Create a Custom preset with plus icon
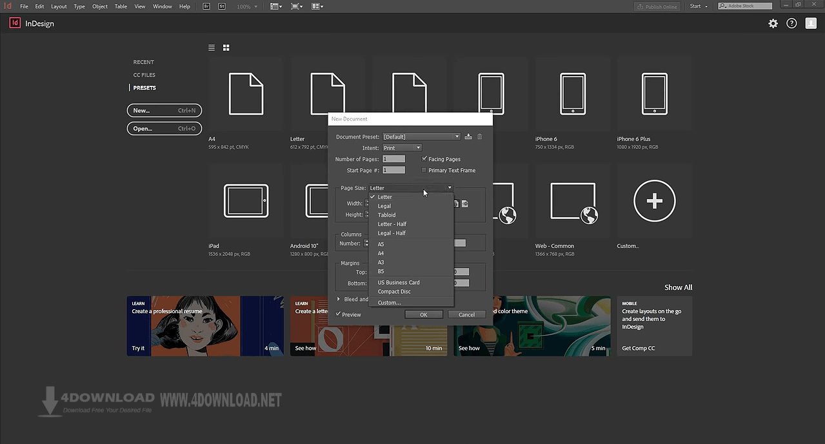The image size is (825, 444). [x=655, y=201]
